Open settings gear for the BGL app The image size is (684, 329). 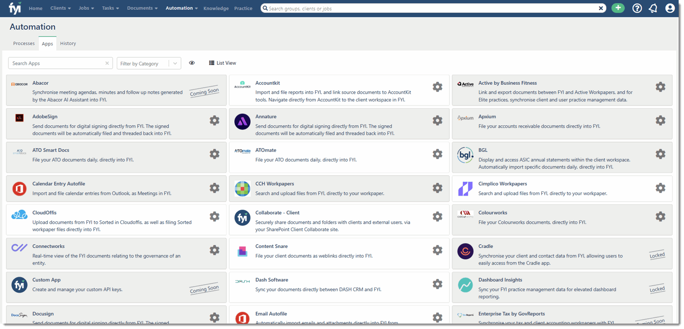[x=660, y=154]
